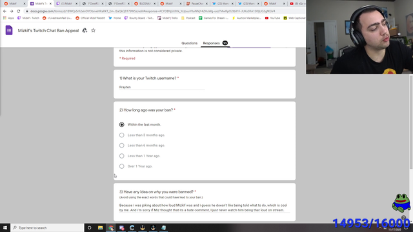This screenshot has height=232, width=413.
Task: Open the Web Captioner bookmark
Action: pyautogui.click(x=294, y=18)
